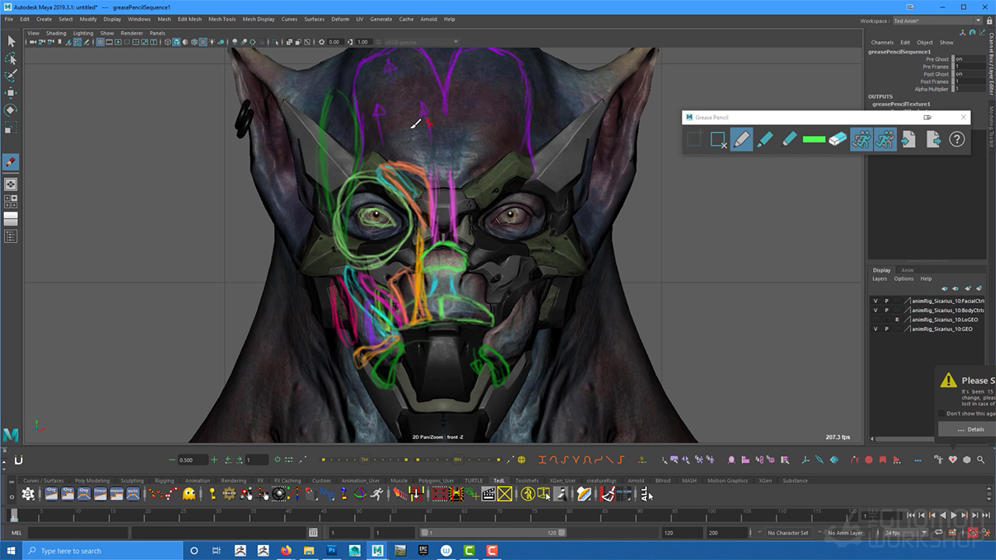Choose the Grease Pencil eraser tool
996x560 pixels.
tap(837, 139)
